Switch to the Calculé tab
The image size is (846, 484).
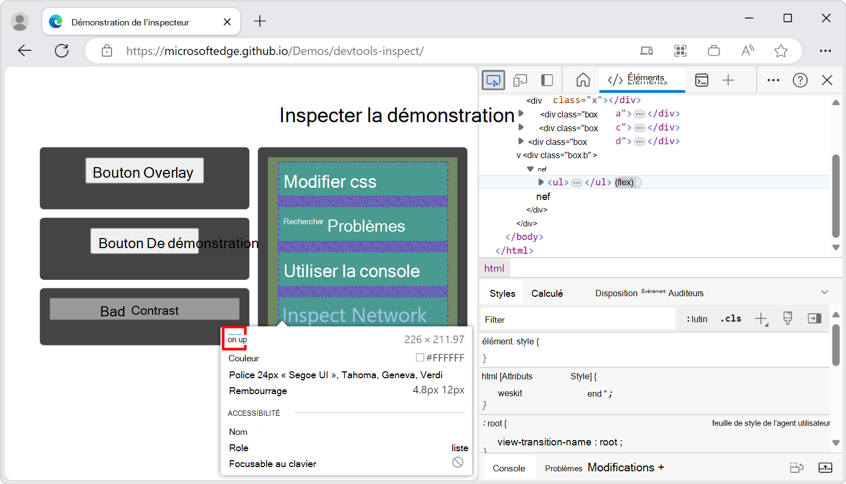coord(547,293)
